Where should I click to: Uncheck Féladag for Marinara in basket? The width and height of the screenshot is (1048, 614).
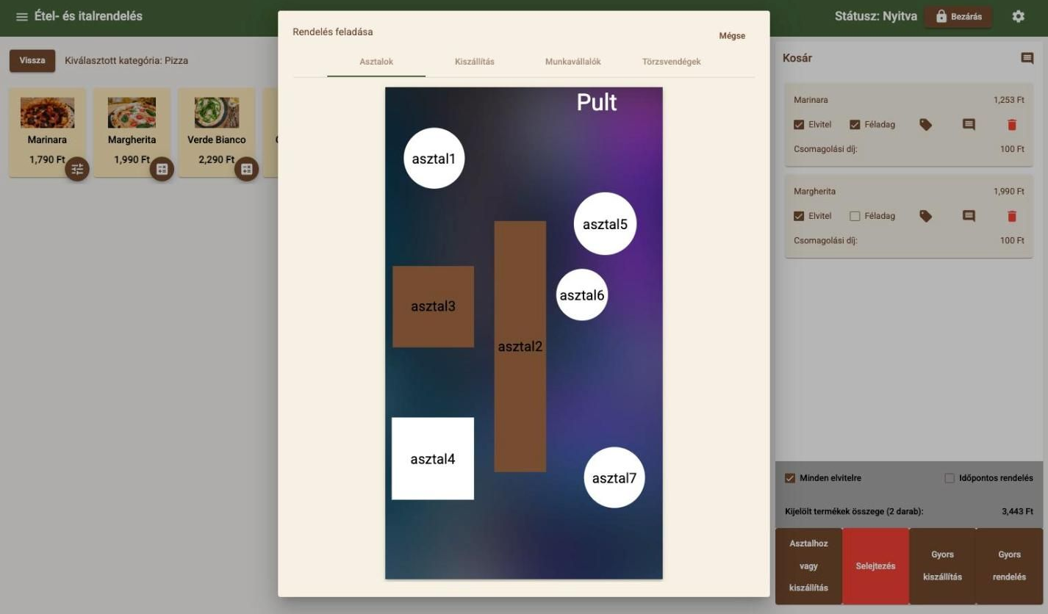click(x=855, y=125)
